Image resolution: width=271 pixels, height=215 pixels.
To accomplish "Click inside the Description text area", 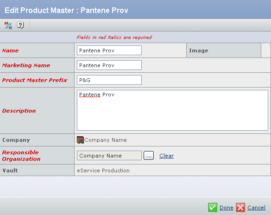I will (172, 110).
